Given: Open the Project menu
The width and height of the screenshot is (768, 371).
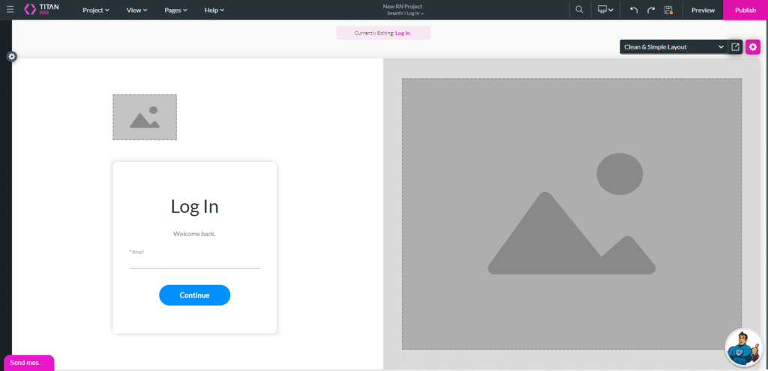Looking at the screenshot, I should click(x=95, y=10).
